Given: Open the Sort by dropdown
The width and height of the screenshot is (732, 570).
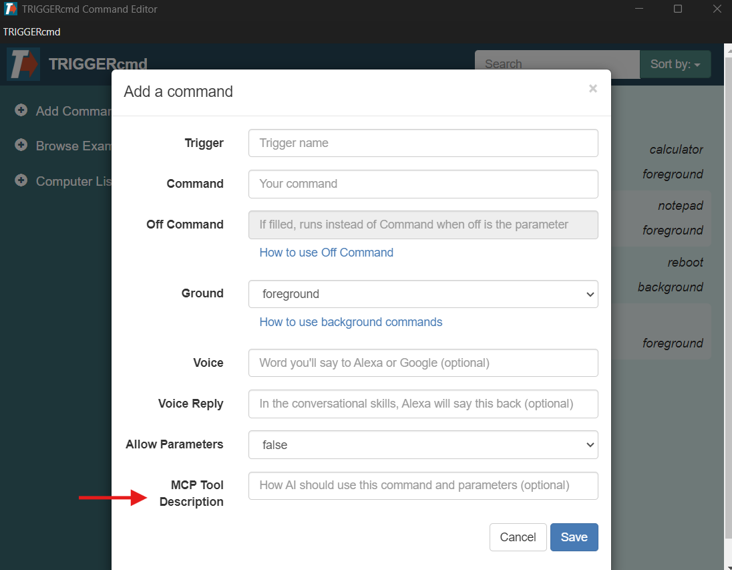Looking at the screenshot, I should coord(675,64).
